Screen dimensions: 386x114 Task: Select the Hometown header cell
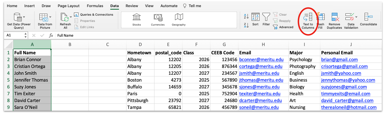140,53
